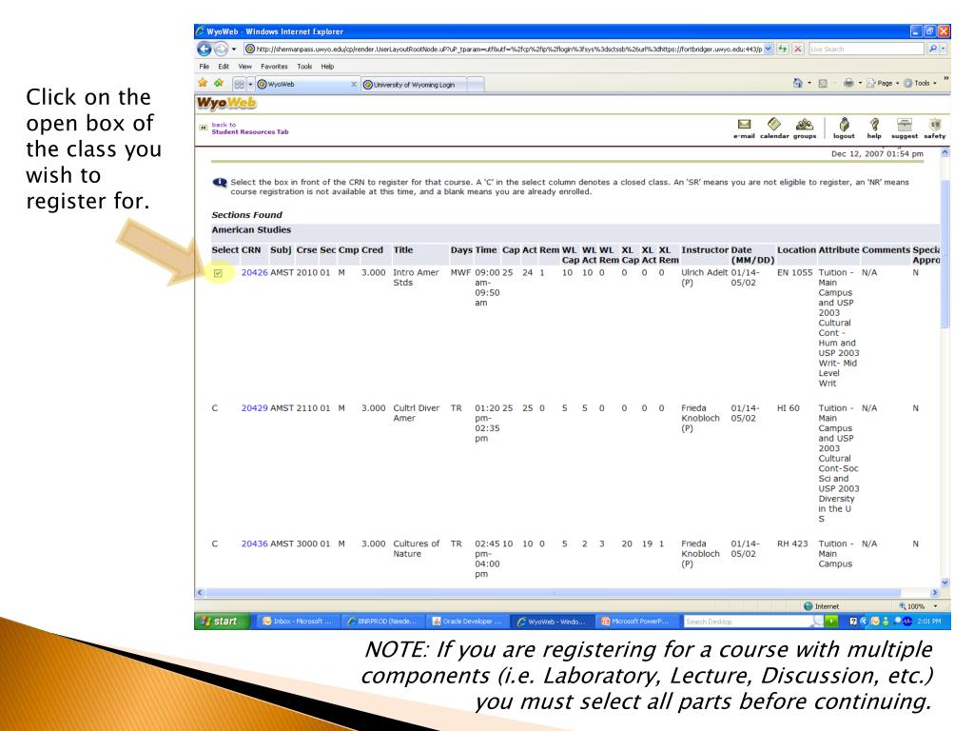Open CRN 20436 link
This screenshot has width=974, height=731.
pos(254,543)
